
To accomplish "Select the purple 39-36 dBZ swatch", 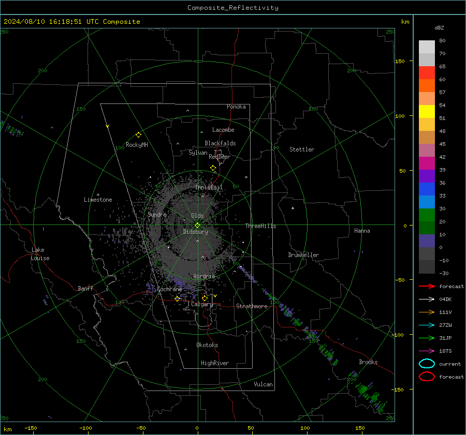I will 427,176.
